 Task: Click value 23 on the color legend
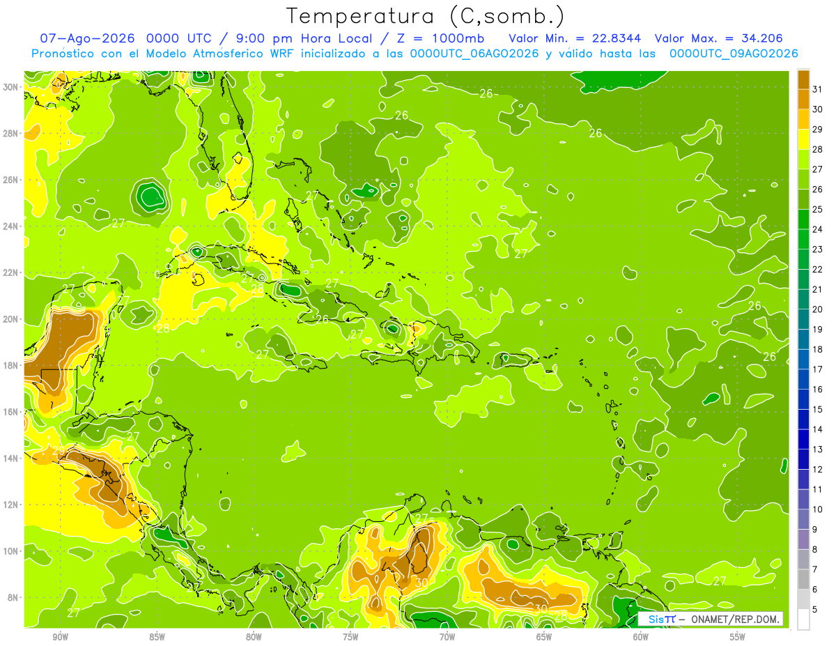[x=818, y=249]
